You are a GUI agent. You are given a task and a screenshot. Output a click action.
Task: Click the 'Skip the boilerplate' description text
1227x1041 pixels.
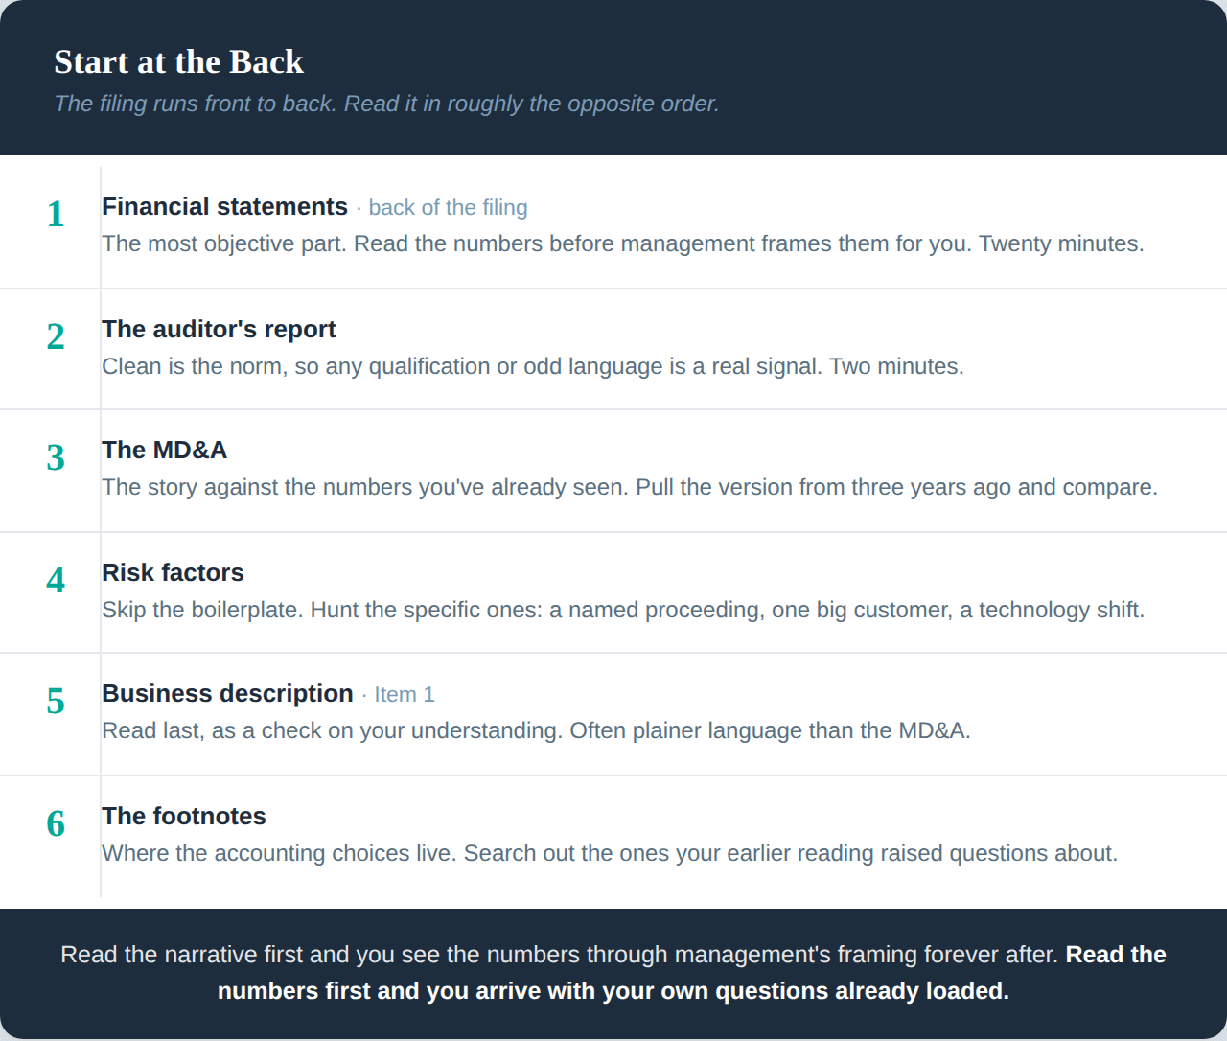(x=623, y=610)
